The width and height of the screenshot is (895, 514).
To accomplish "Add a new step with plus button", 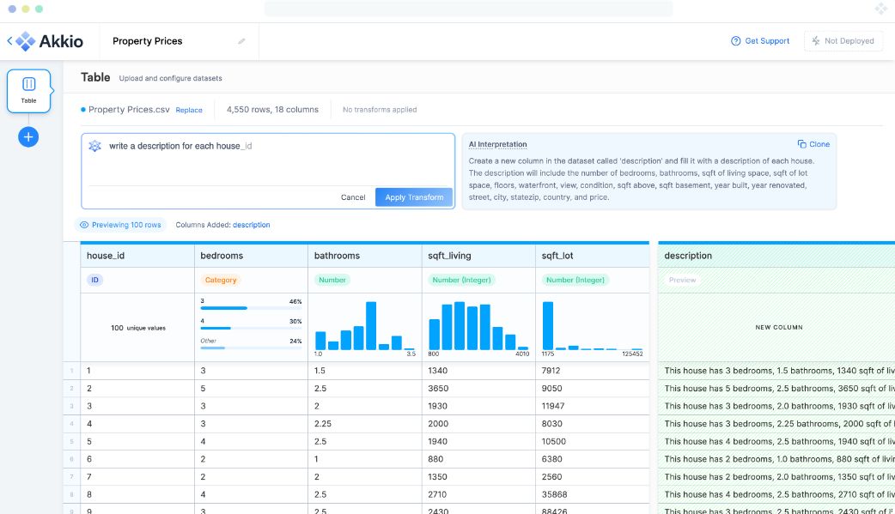I will (x=28, y=136).
